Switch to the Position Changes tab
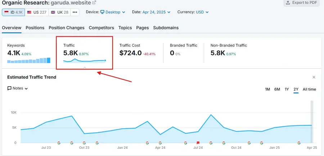324x156 pixels. 67,28
